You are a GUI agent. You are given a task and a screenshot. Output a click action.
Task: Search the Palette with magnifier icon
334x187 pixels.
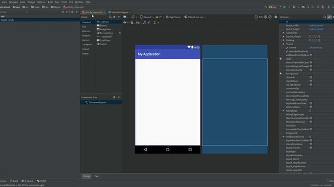pos(110,17)
